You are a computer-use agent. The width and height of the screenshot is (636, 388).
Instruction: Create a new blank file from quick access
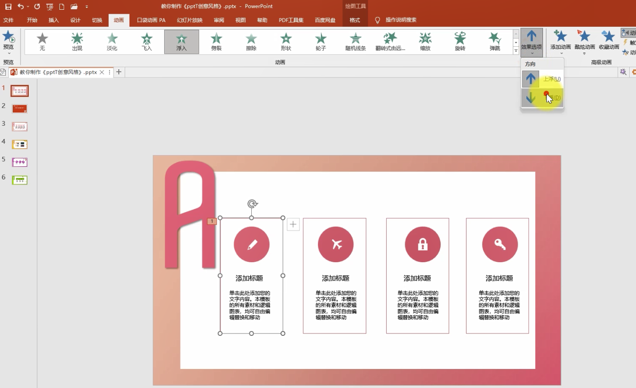[x=61, y=6]
